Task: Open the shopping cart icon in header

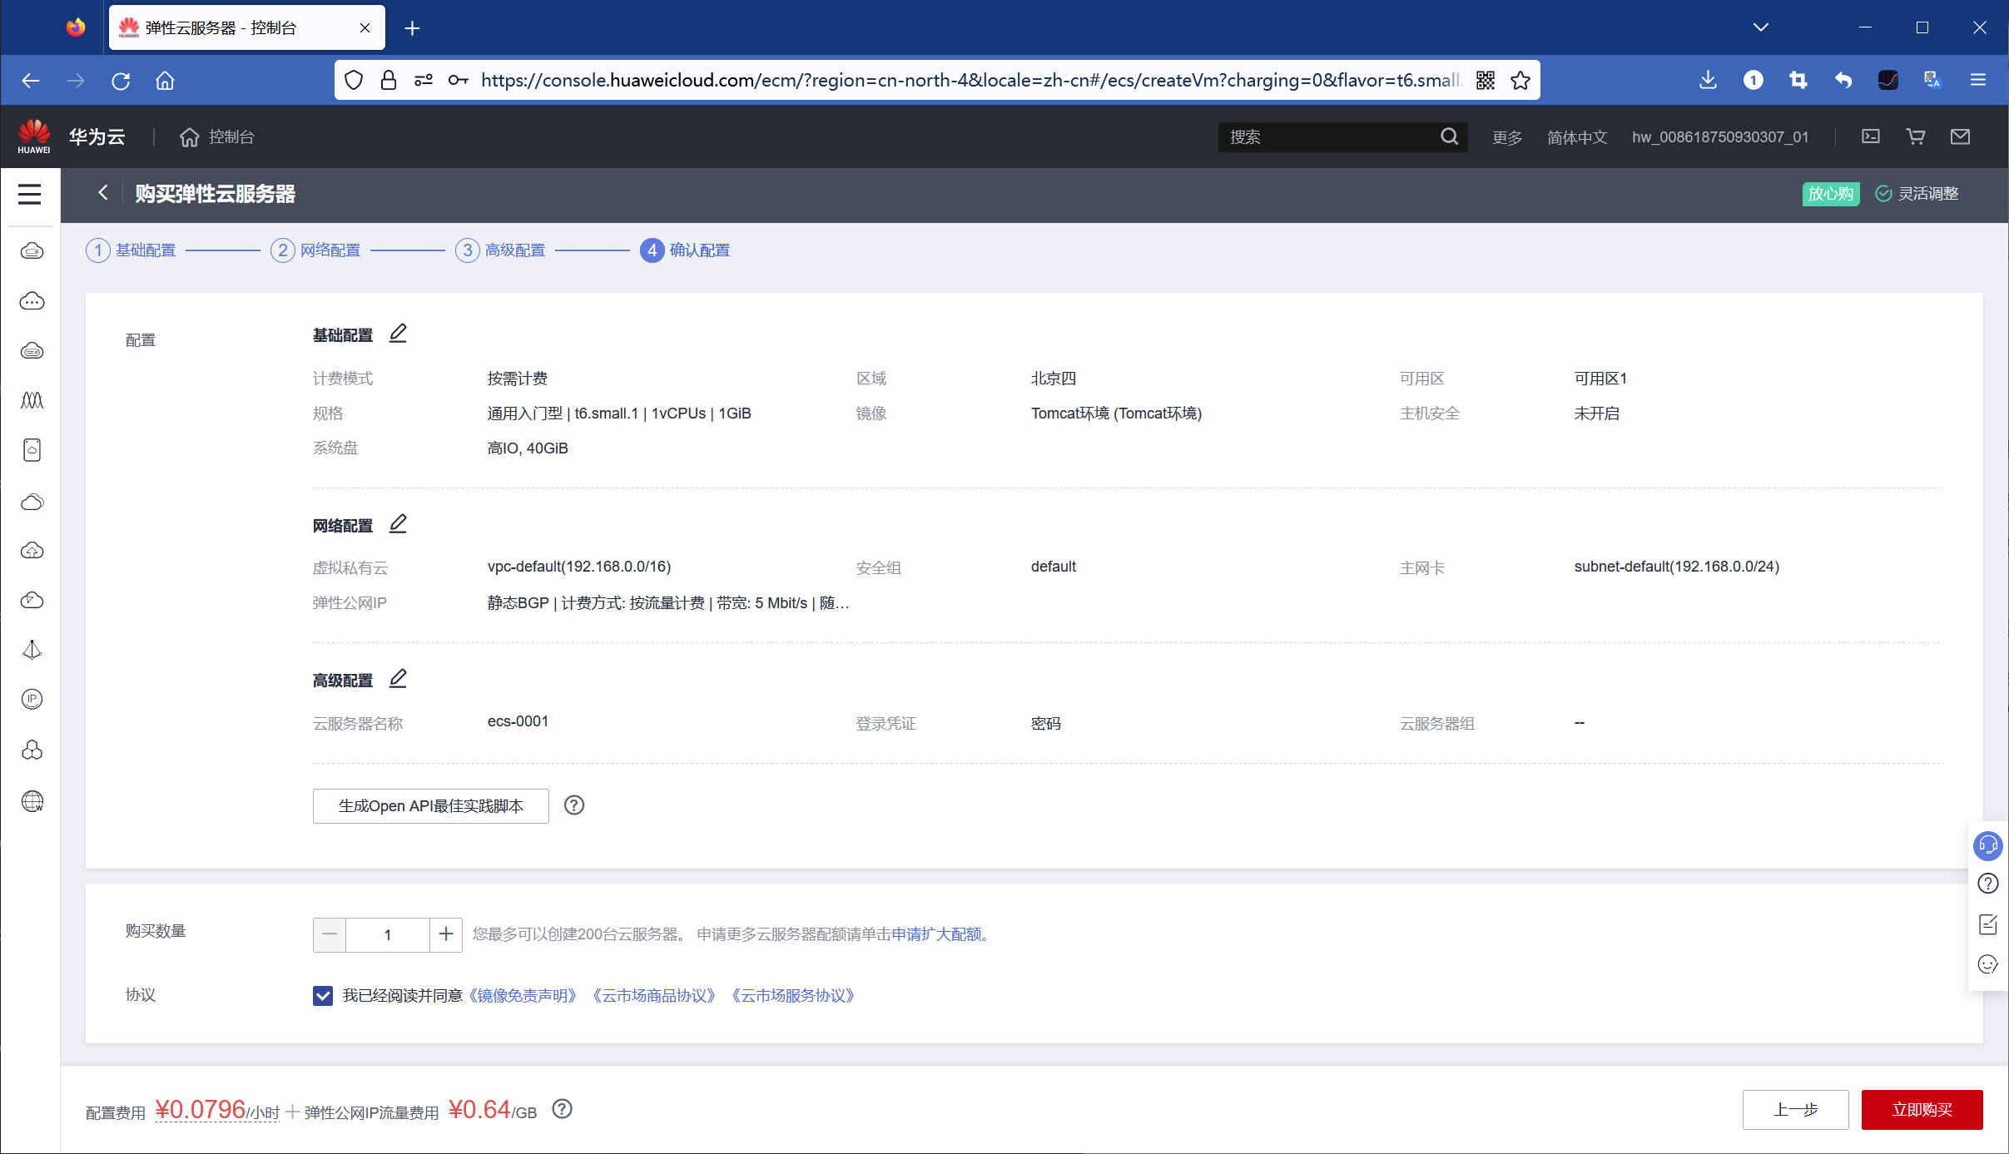Action: 1915,136
